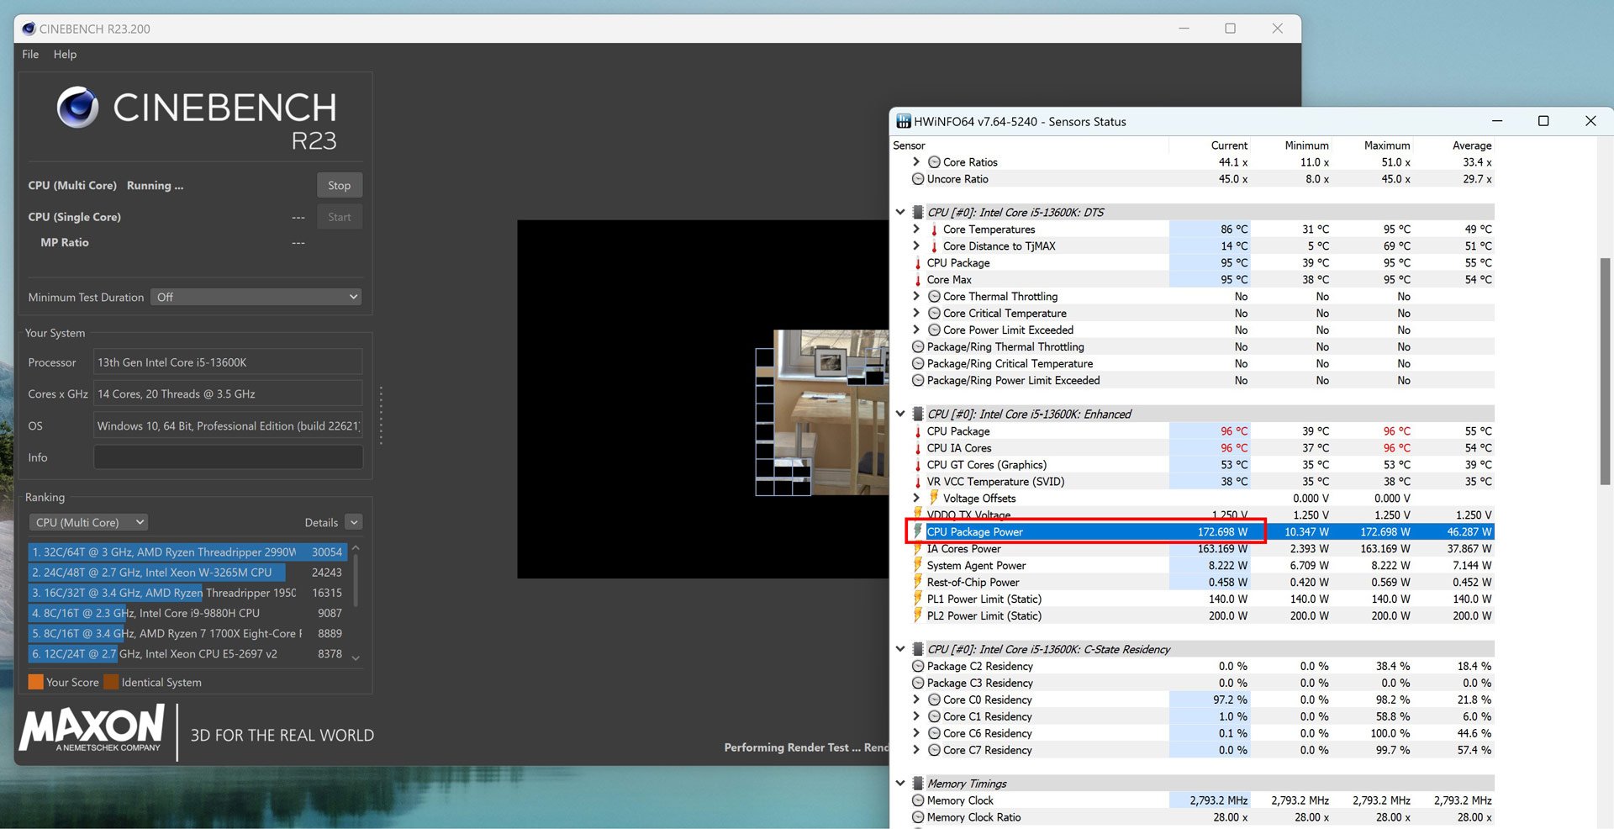This screenshot has height=829, width=1614.
Task: Click the Minimum column header
Action: (1306, 145)
